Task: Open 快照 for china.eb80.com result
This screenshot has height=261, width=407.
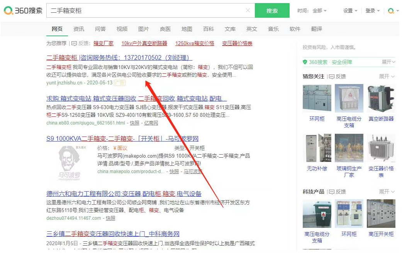Action: pyautogui.click(x=135, y=123)
